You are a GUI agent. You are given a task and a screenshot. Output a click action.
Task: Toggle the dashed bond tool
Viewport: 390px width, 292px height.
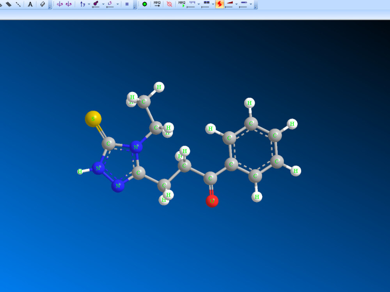(18, 4)
